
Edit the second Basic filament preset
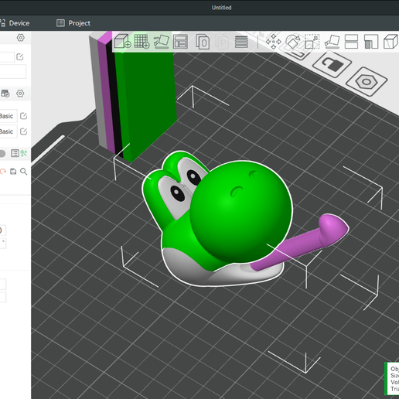pyautogui.click(x=24, y=131)
